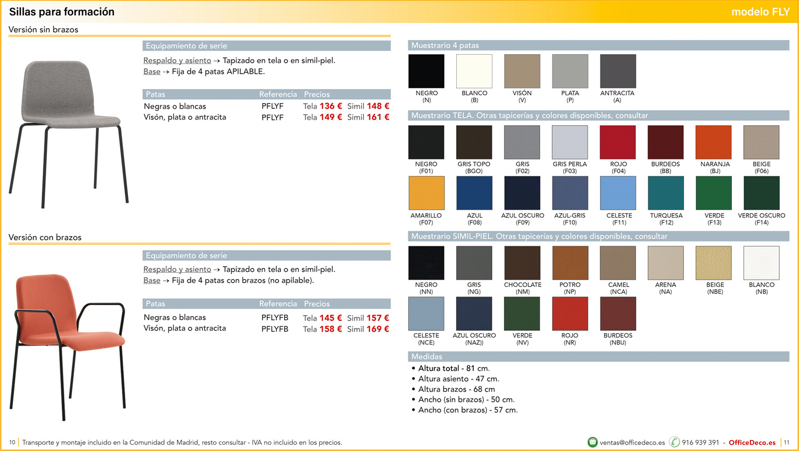Choose the GRIS TOPO (BGO) fabric swatch
The width and height of the screenshot is (799, 451).
click(x=474, y=142)
